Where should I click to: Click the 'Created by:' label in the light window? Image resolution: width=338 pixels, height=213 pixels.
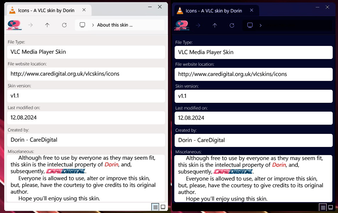coord(18,130)
